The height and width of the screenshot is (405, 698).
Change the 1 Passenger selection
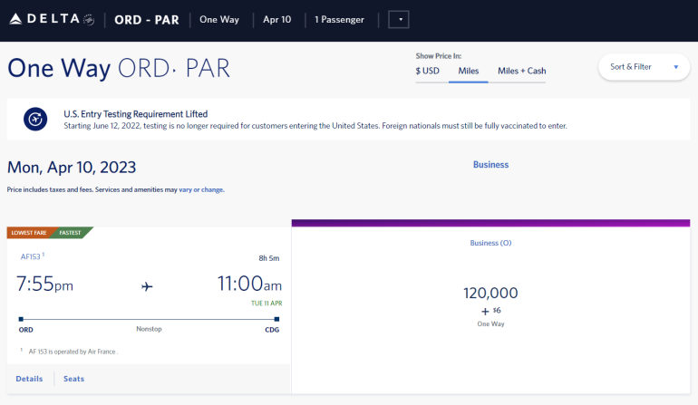tap(339, 19)
